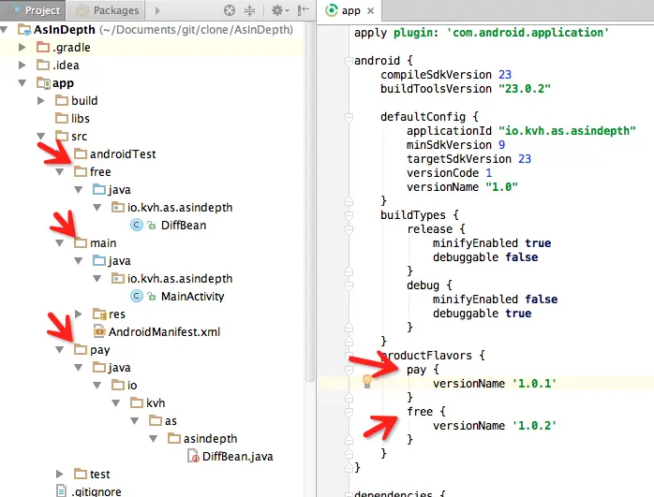The height and width of the screenshot is (497, 654).
Task: Select DiffBean.java under pay
Action: [237, 457]
